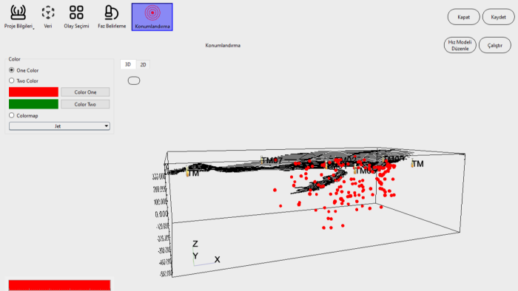Viewport: 518px width, 291px height.
Task: Click the Color Two button
Action: (85, 104)
